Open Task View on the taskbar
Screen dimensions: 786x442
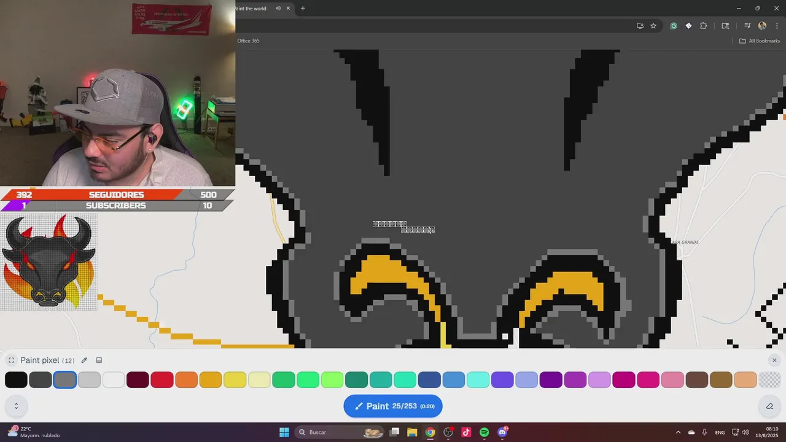point(395,432)
